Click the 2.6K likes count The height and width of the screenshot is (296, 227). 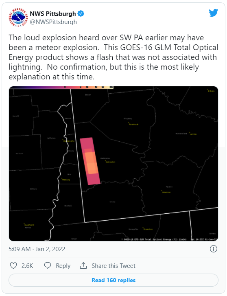(27, 266)
